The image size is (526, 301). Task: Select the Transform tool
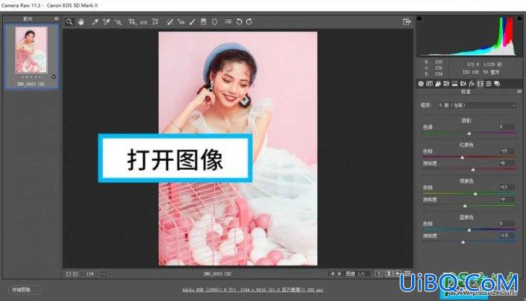(155, 22)
